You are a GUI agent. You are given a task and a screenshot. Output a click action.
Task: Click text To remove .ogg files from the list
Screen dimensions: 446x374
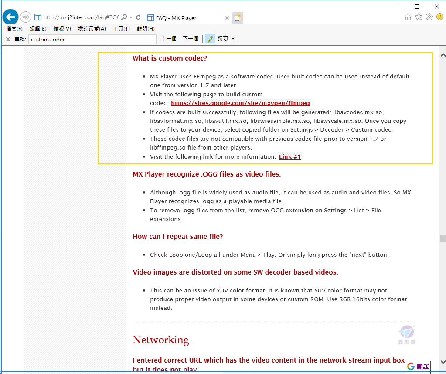pyautogui.click(x=266, y=215)
